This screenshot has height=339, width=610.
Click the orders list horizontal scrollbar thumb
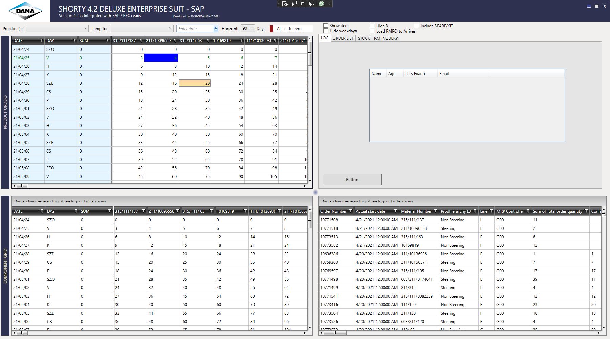click(x=335, y=333)
